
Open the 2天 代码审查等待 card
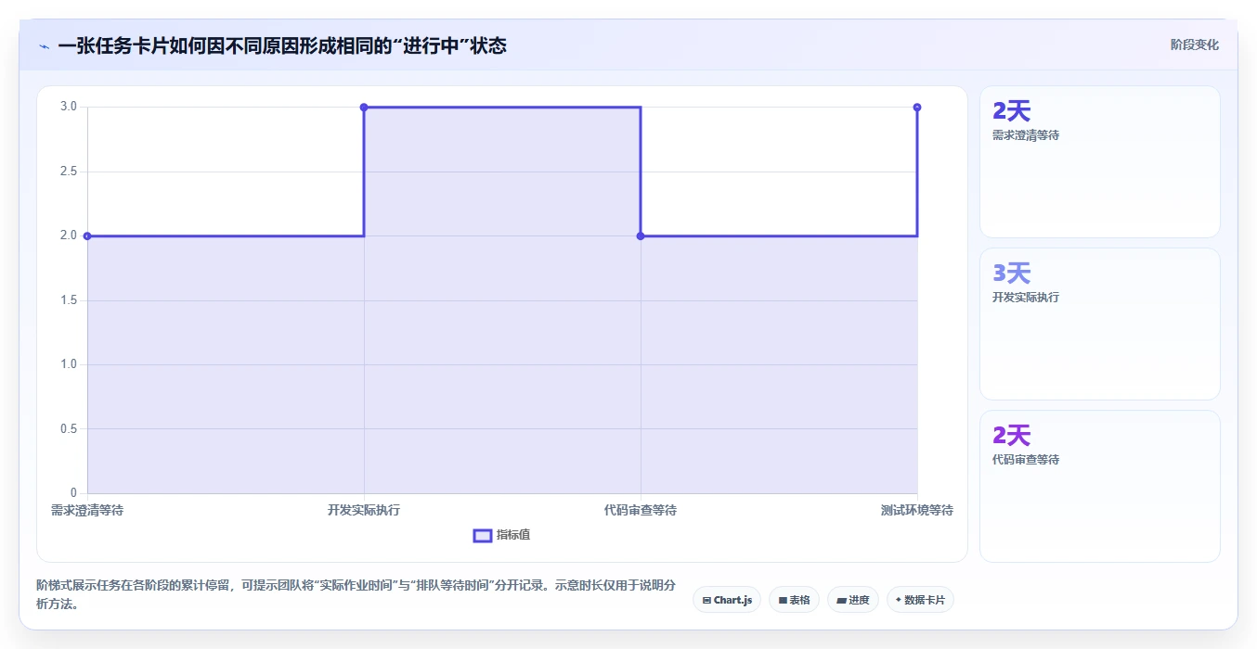point(1100,486)
